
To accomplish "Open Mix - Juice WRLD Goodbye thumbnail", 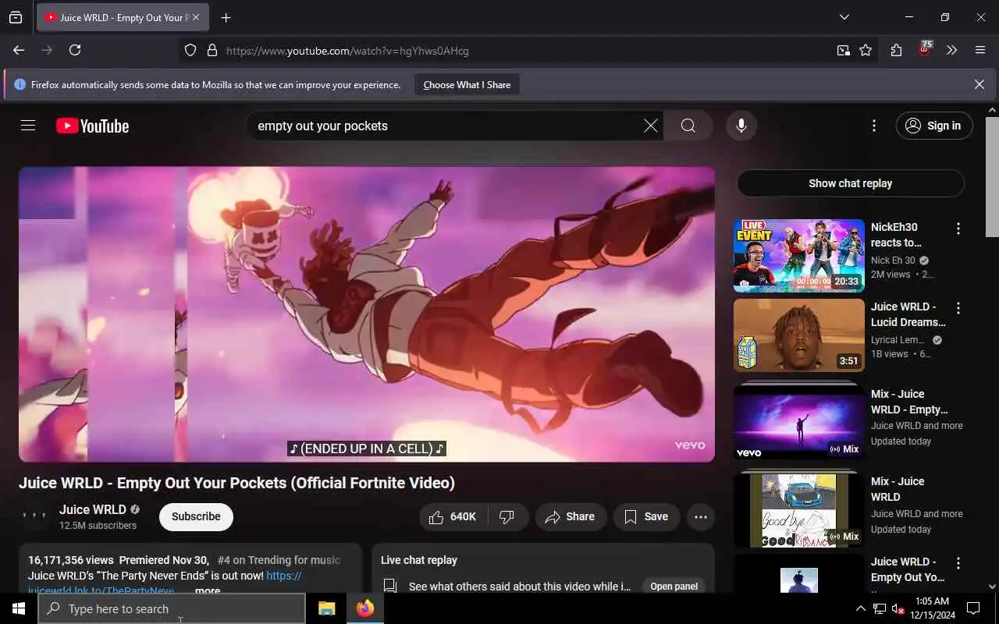I will [798, 509].
